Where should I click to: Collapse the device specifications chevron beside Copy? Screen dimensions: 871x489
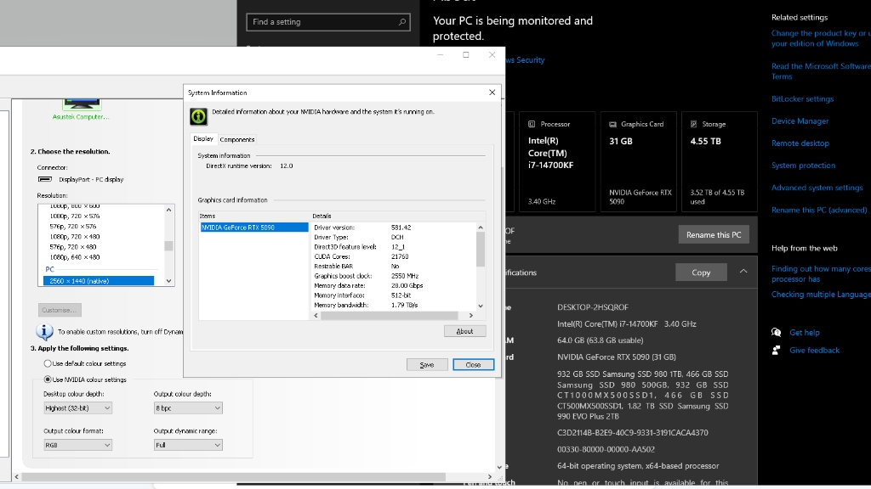(743, 272)
